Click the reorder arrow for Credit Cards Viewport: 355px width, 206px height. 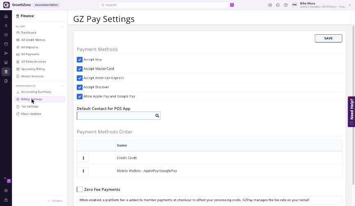83,158
